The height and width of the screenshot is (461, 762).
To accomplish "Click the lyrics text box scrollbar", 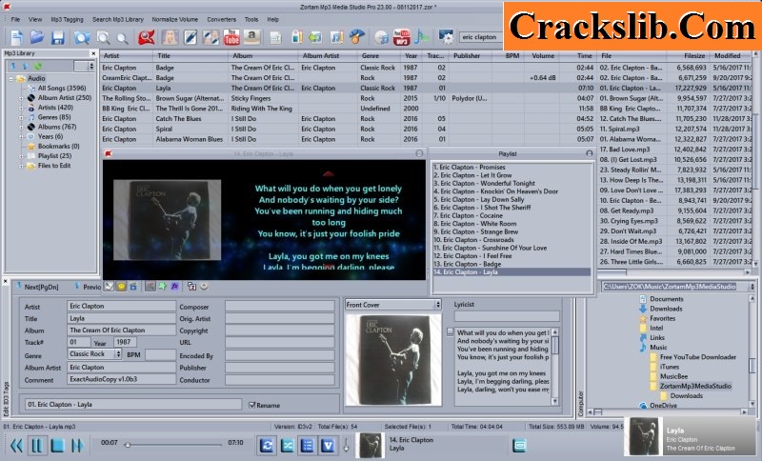I will pyautogui.click(x=554, y=367).
